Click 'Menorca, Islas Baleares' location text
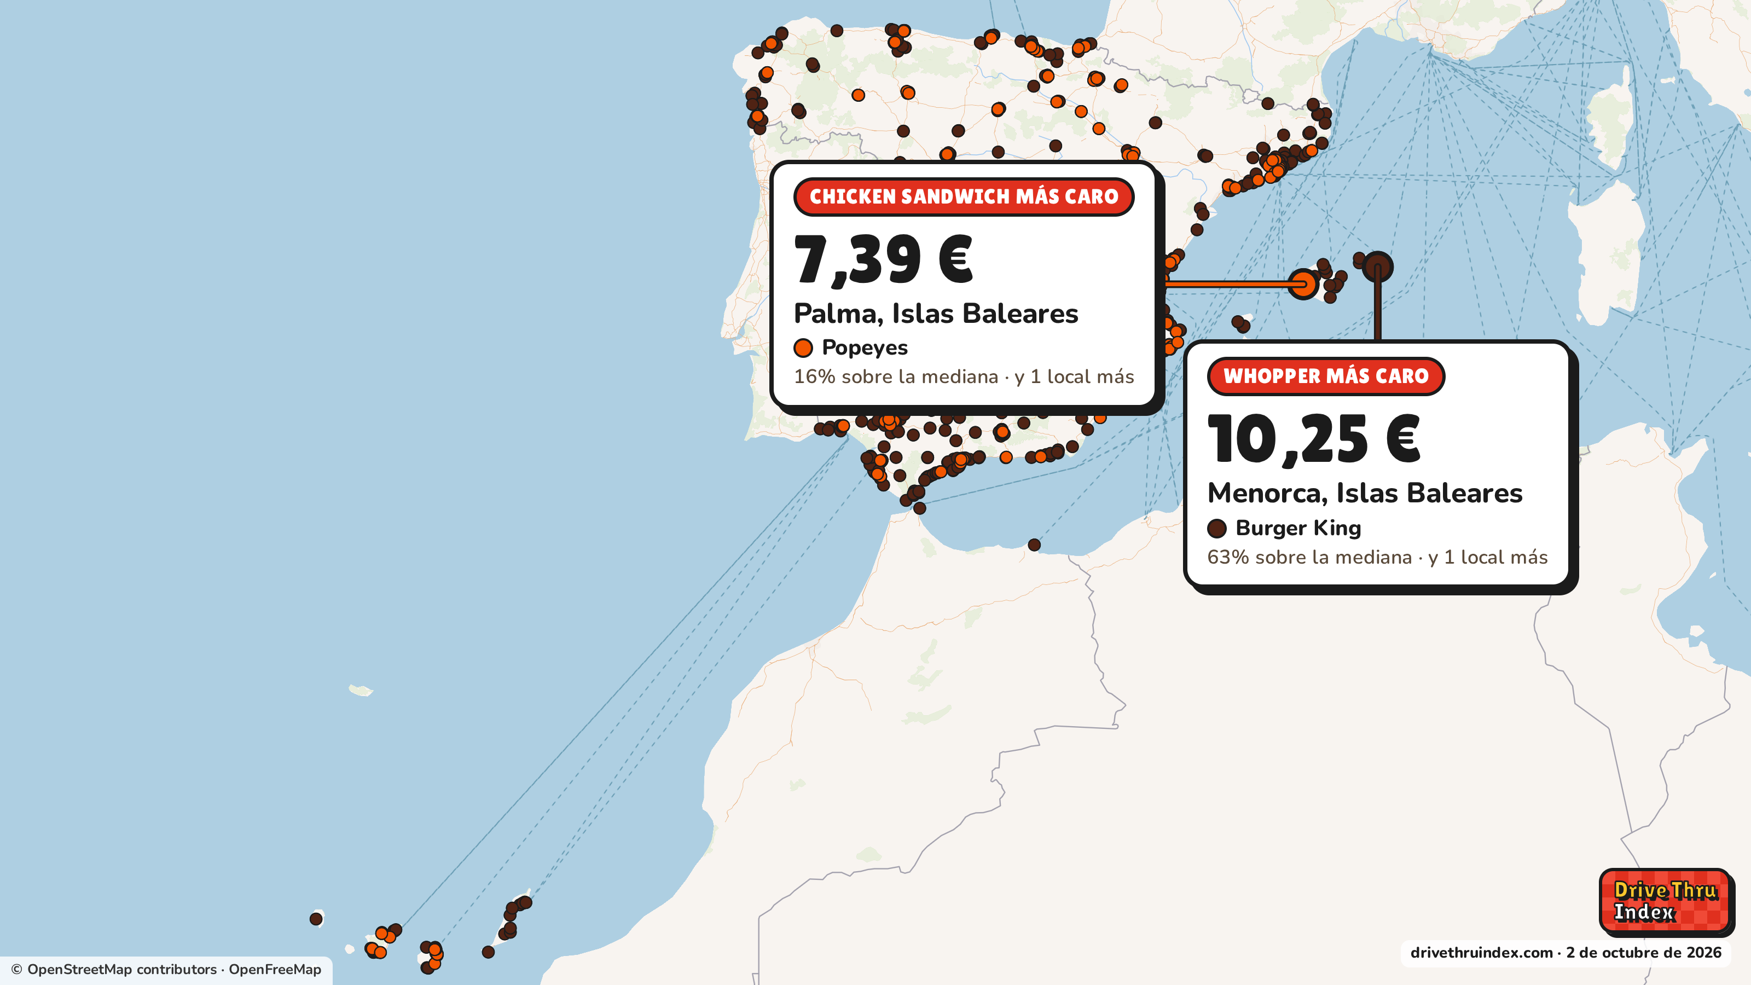This screenshot has width=1751, height=985. click(1365, 493)
